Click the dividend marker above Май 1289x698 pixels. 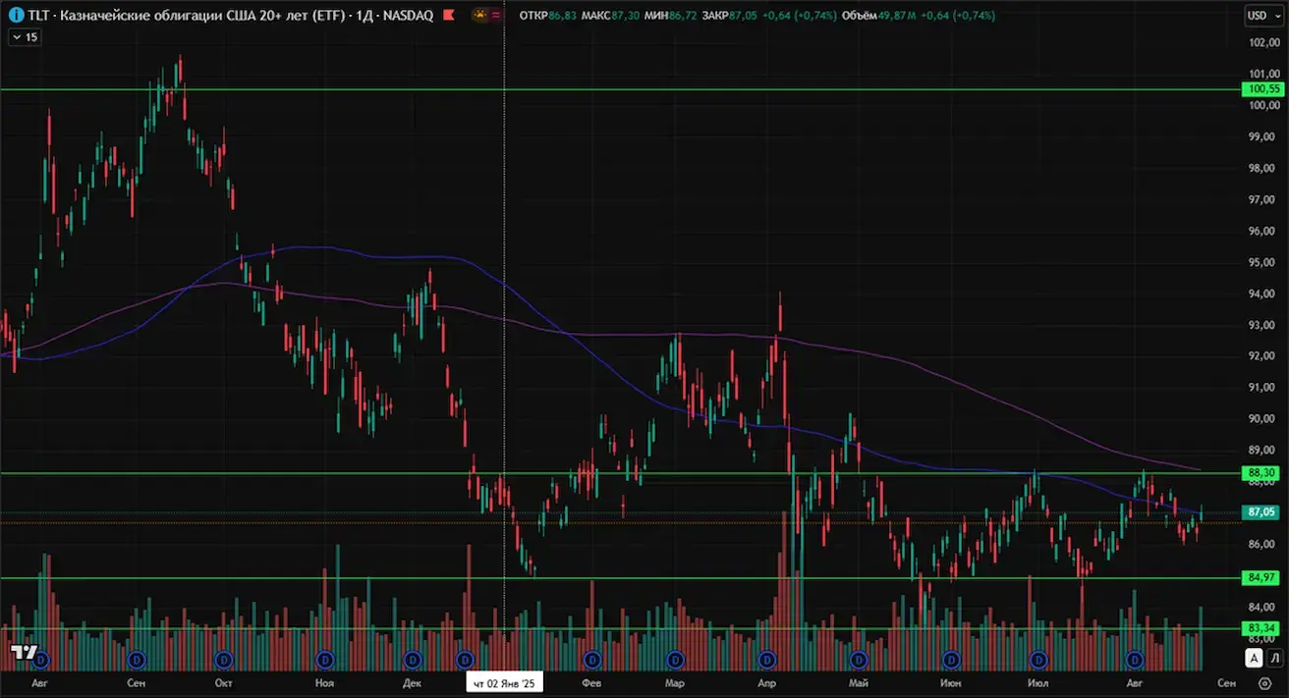pyautogui.click(x=859, y=658)
